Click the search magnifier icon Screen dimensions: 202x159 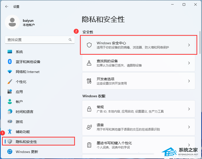coord(70,40)
